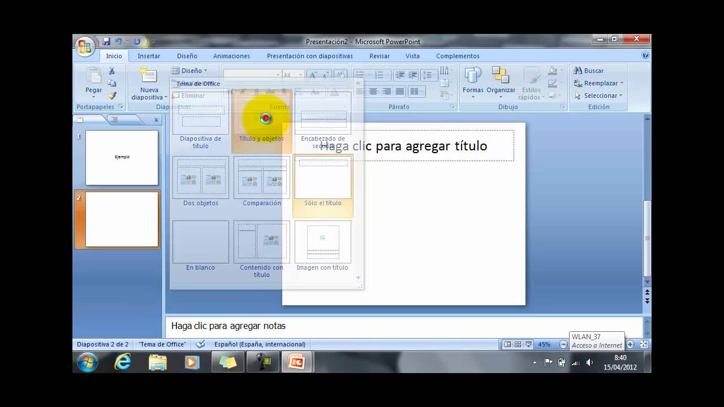
Task: Open the Insertar ribbon tab
Action: [149, 56]
